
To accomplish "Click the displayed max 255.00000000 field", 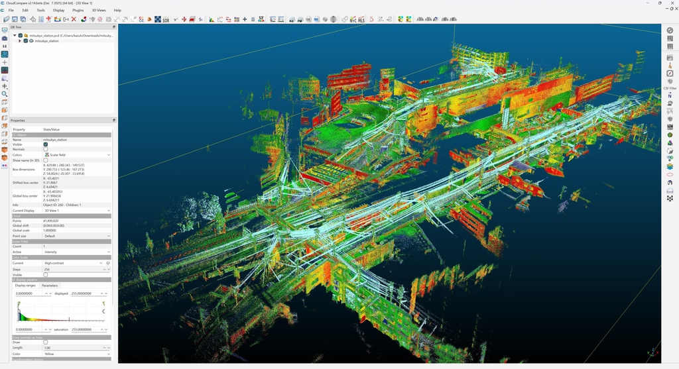I will pos(90,293).
